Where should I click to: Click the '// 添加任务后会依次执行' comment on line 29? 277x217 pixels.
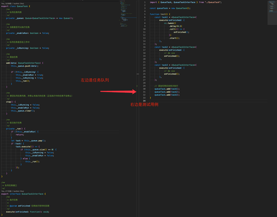click(x=166, y=86)
